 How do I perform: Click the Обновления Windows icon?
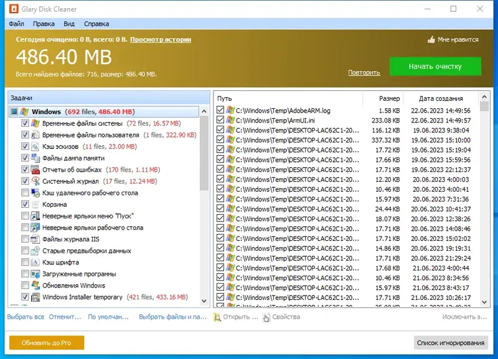(x=35, y=286)
